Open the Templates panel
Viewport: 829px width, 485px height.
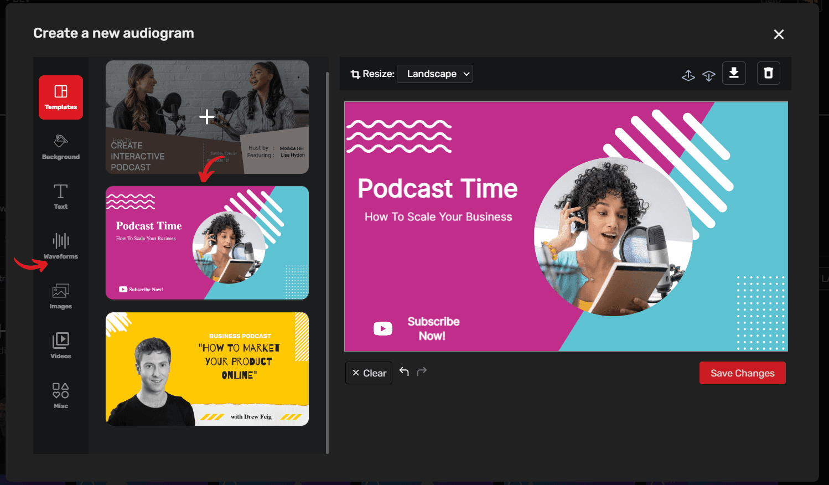click(x=60, y=97)
